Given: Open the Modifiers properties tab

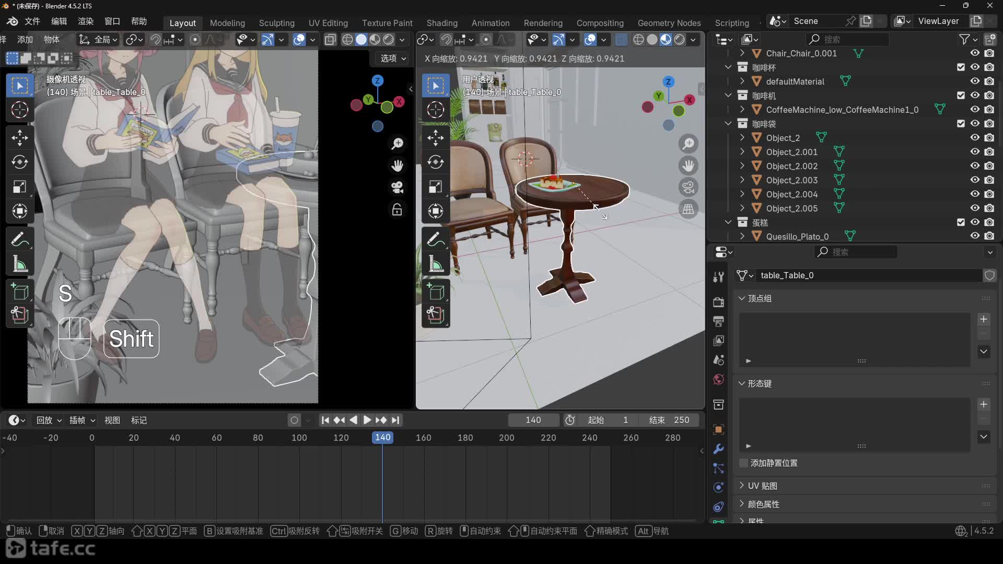Looking at the screenshot, I should 719,449.
